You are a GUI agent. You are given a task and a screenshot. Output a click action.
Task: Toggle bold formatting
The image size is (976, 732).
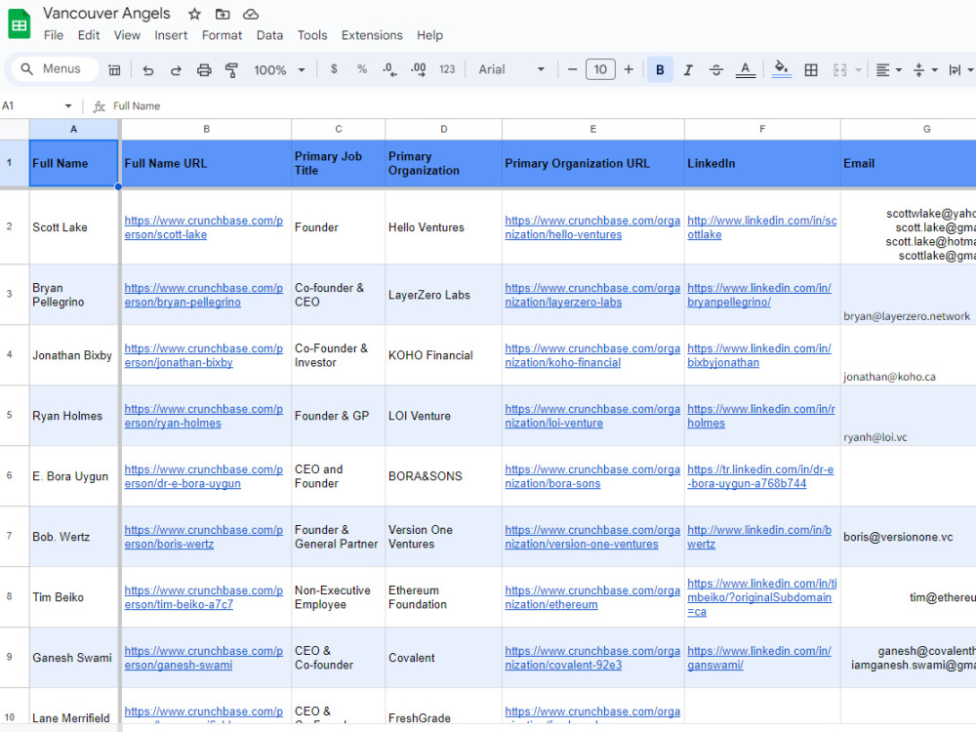click(x=660, y=69)
